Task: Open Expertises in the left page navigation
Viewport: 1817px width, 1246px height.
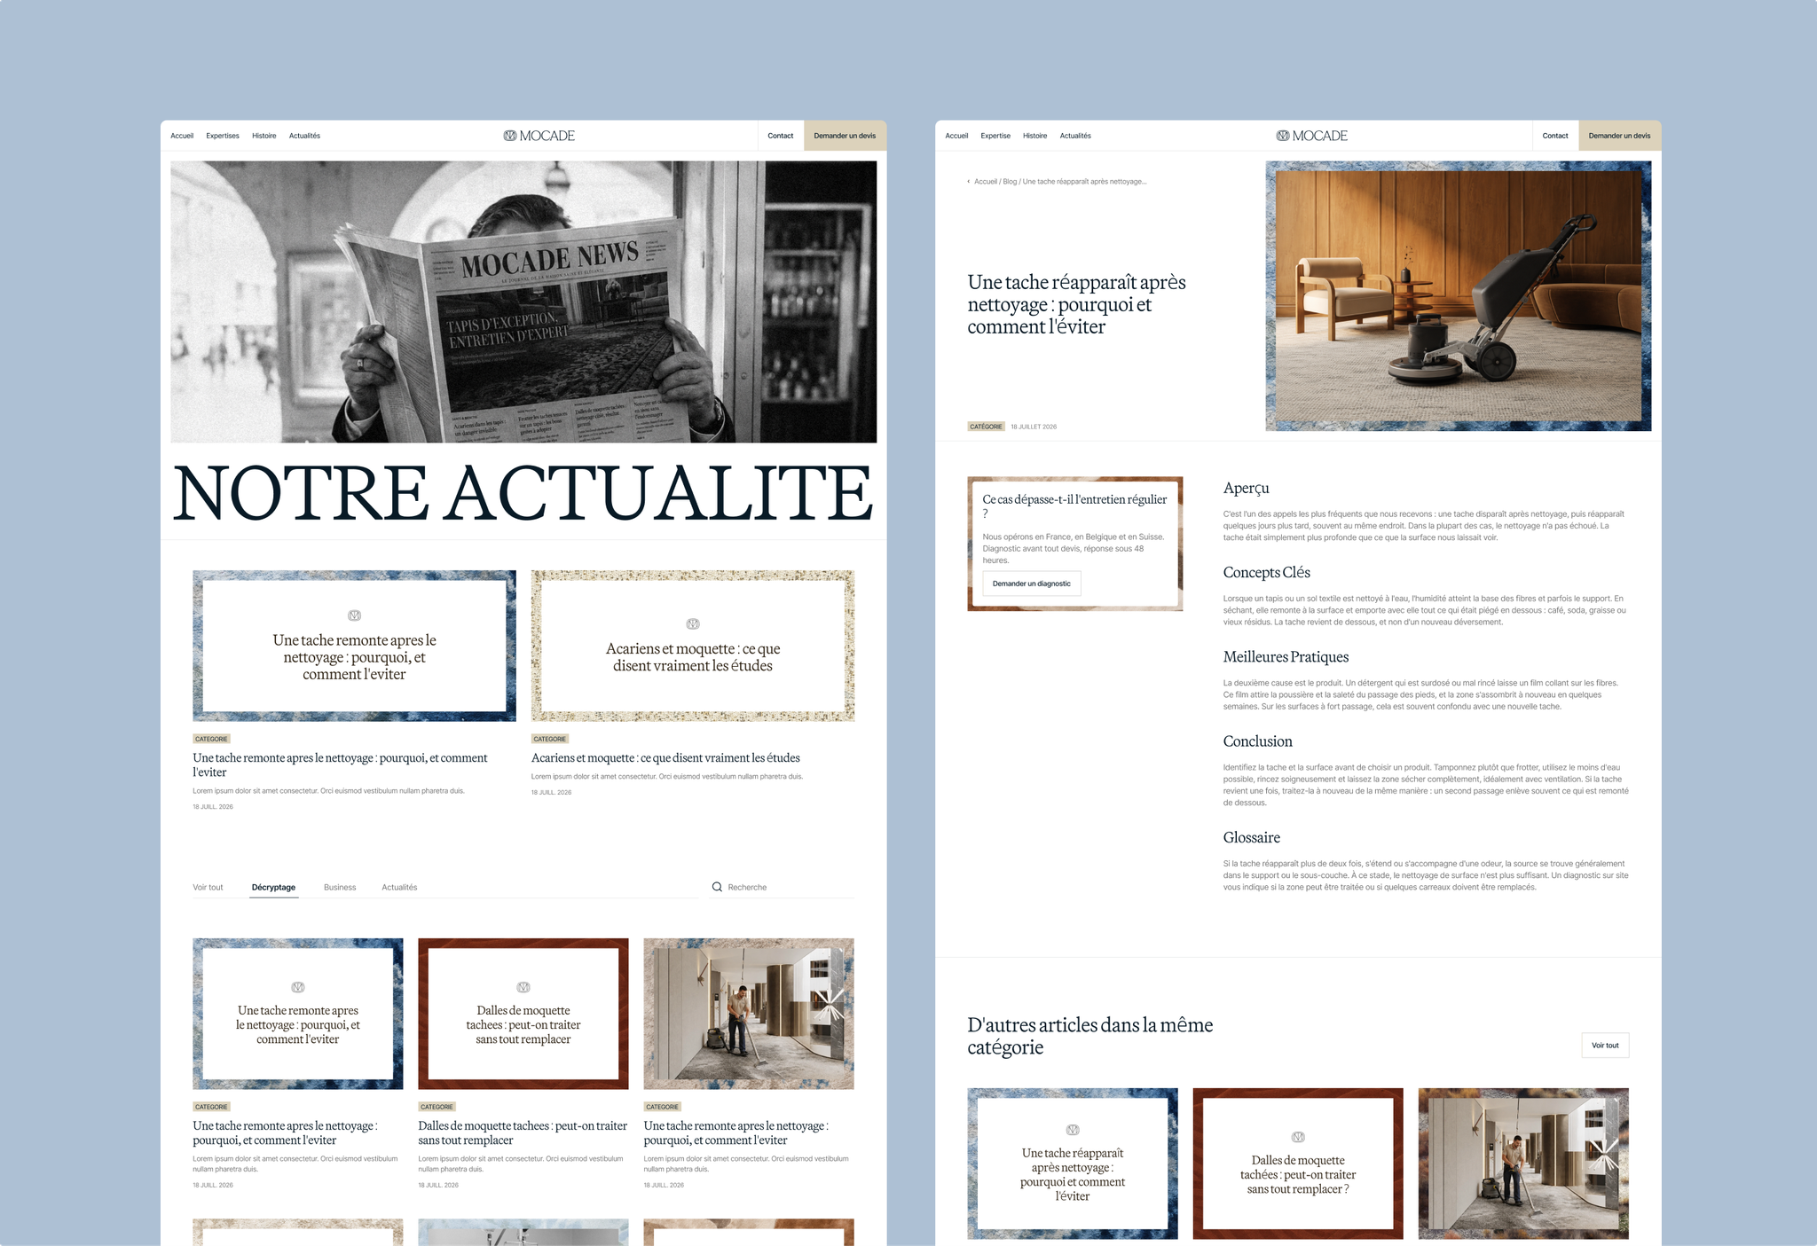Action: click(x=223, y=136)
